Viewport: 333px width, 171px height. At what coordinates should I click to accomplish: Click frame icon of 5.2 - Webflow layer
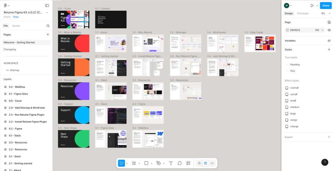coord(6,87)
